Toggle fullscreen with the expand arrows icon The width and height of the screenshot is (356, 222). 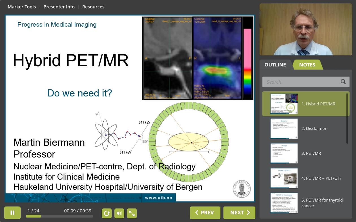pyautogui.click(x=132, y=213)
